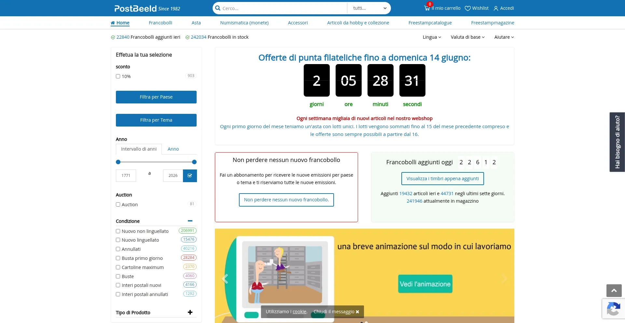
Task: Click year slider left handle
Action: 118,162
